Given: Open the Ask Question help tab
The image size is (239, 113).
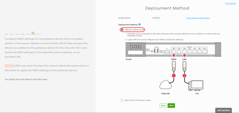Looking at the screenshot, I should tap(223, 110).
